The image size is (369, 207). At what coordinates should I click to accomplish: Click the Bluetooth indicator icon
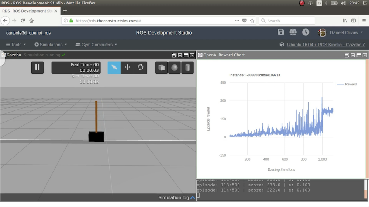[326, 3]
